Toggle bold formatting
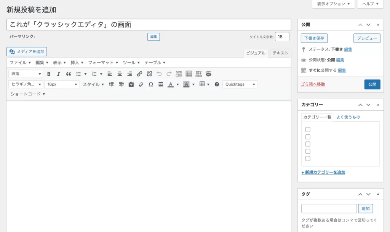This screenshot has height=232, width=390. (49, 74)
